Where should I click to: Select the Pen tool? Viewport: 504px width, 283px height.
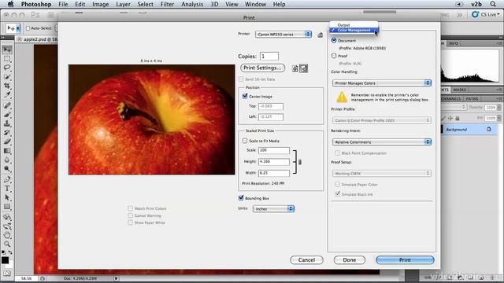tap(7, 179)
